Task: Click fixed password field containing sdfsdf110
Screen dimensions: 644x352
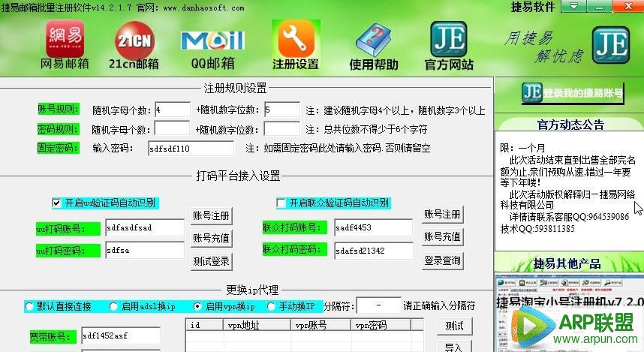Action: pos(191,149)
